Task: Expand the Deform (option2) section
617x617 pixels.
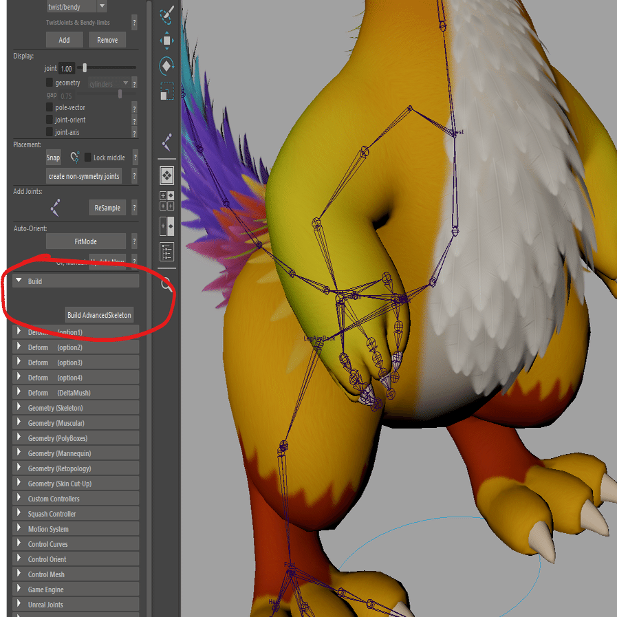Action: (x=76, y=347)
